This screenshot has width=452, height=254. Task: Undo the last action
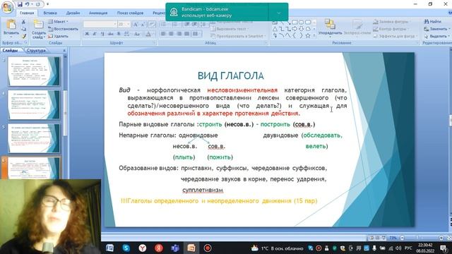[27, 4]
